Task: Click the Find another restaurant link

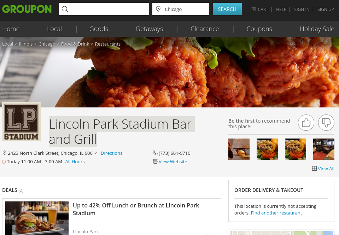Action: (x=276, y=213)
